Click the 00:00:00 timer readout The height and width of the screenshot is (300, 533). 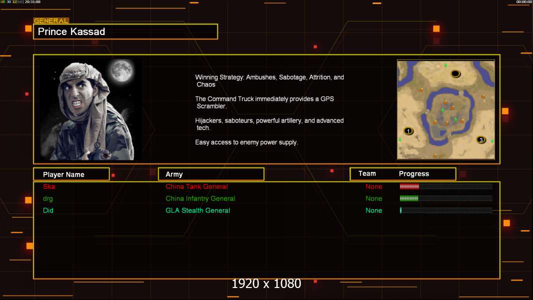click(524, 2)
